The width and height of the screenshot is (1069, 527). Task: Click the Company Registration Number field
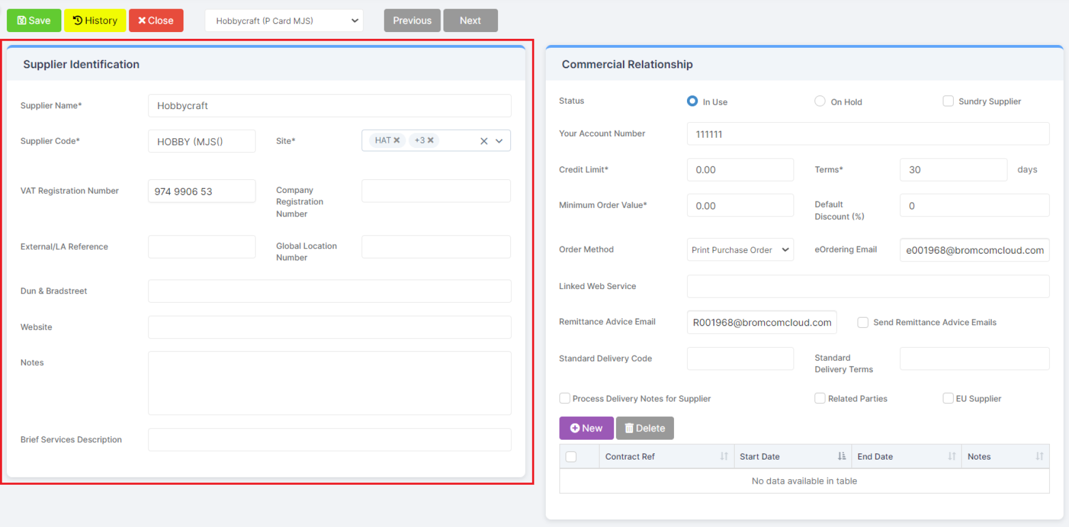[436, 191]
